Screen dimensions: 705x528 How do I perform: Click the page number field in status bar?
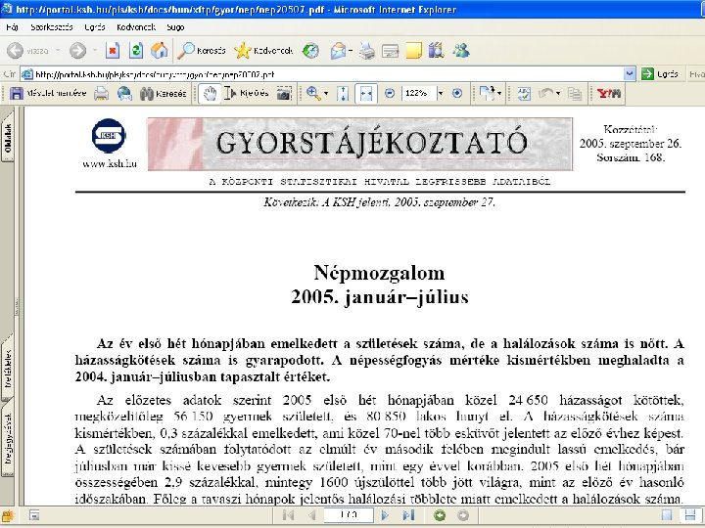[x=349, y=515]
